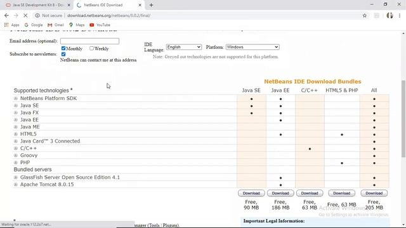Image resolution: width=406 pixels, height=228 pixels.
Task: Click the Supported technologies heading
Action: click(x=43, y=91)
